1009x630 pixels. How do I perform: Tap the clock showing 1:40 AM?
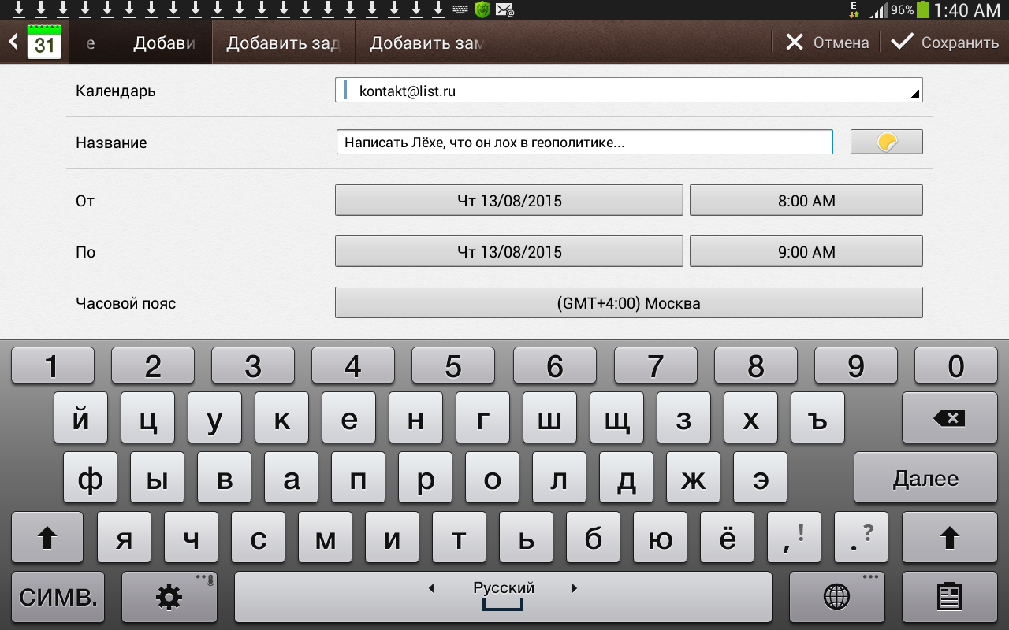pos(967,10)
